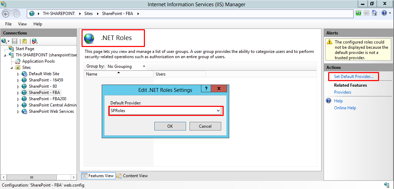The width and height of the screenshot is (394, 189).
Task: Click the delete connection icon
Action: (x=35, y=41)
